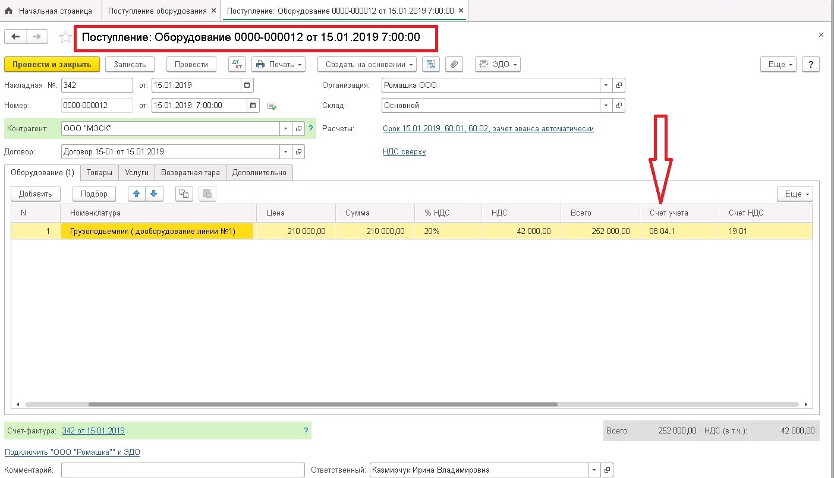Open the ЭДО dropdown menu
Viewport: 834px width, 478px height.
498,64
